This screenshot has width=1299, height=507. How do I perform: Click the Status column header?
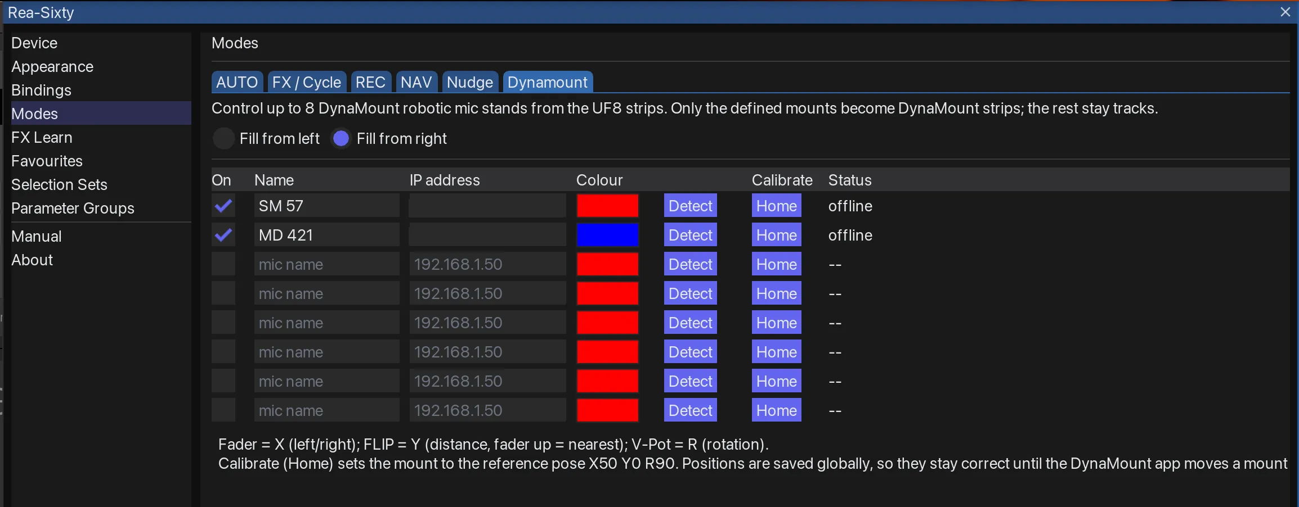point(850,180)
